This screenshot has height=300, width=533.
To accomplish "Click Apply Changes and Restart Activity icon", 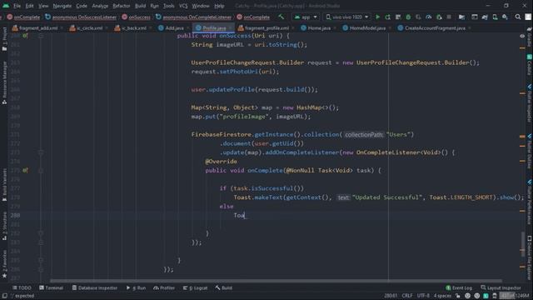I will (x=388, y=17).
